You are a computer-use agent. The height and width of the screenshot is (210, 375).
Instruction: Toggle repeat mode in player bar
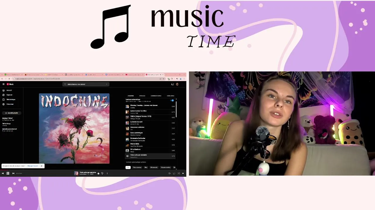click(x=174, y=173)
